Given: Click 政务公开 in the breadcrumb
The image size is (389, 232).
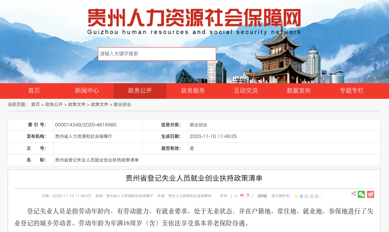Looking at the screenshot, I should click(x=54, y=104).
